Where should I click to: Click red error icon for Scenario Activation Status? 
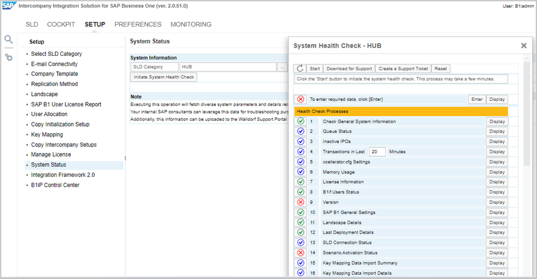coord(301,253)
